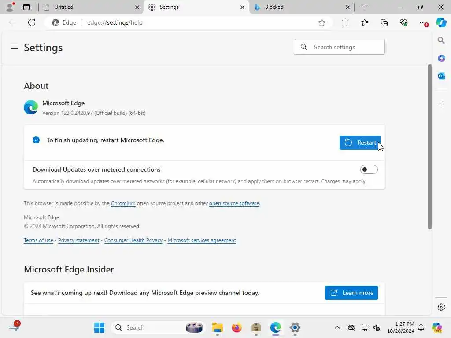Screen dimensions: 451x338
Task: Open the clock showing 1:27 PM
Action: pos(401,327)
